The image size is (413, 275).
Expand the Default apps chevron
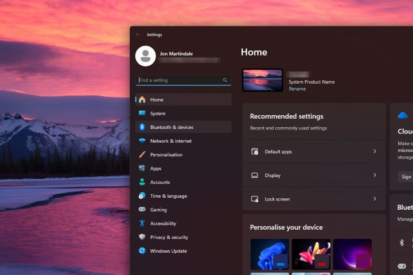point(375,151)
